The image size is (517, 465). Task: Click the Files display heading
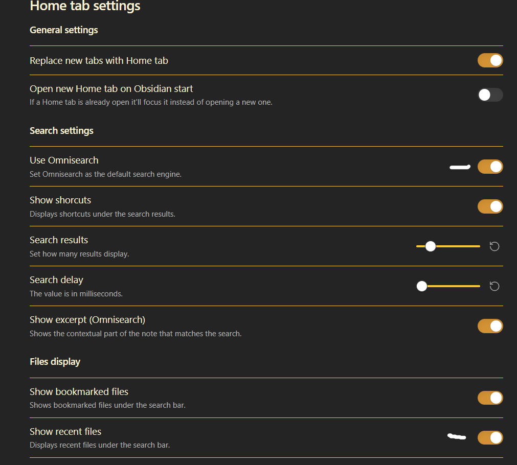(55, 362)
